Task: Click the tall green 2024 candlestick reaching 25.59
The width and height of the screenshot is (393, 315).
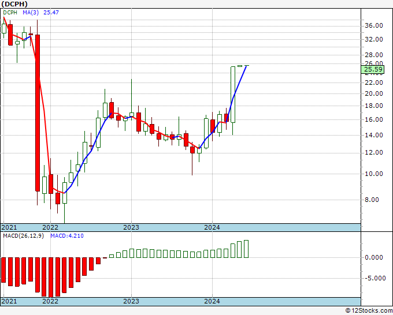Action: pos(233,94)
